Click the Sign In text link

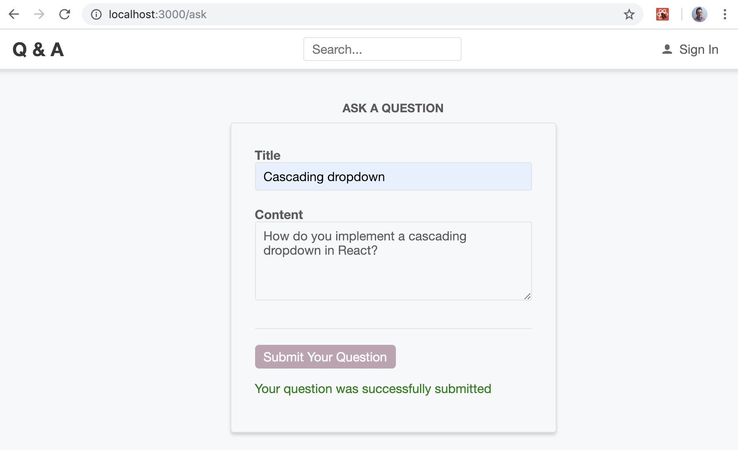coord(698,49)
